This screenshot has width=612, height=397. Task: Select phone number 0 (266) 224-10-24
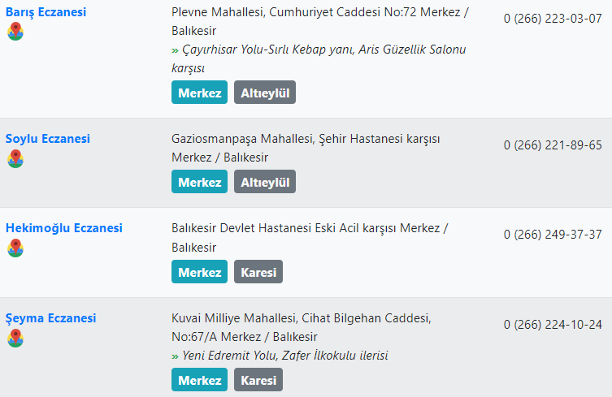coord(553,325)
